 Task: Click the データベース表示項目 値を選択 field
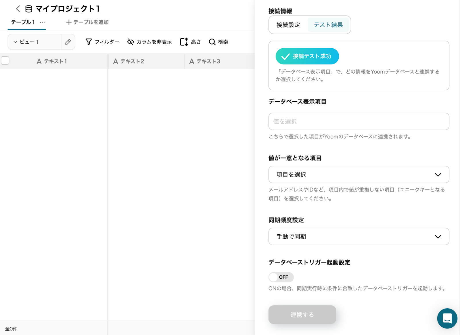(359, 121)
